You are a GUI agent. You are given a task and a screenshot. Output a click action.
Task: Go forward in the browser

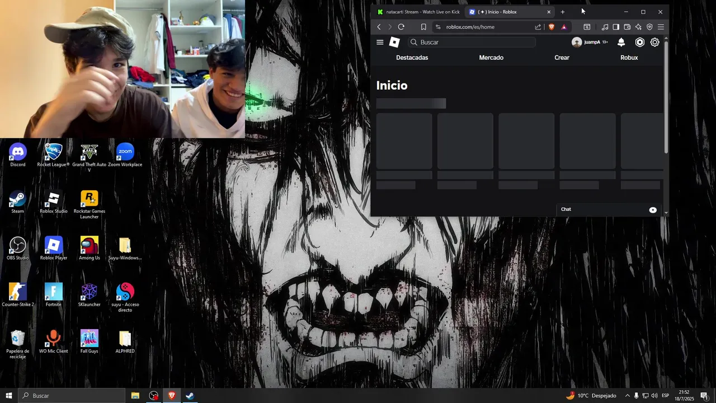(390, 27)
